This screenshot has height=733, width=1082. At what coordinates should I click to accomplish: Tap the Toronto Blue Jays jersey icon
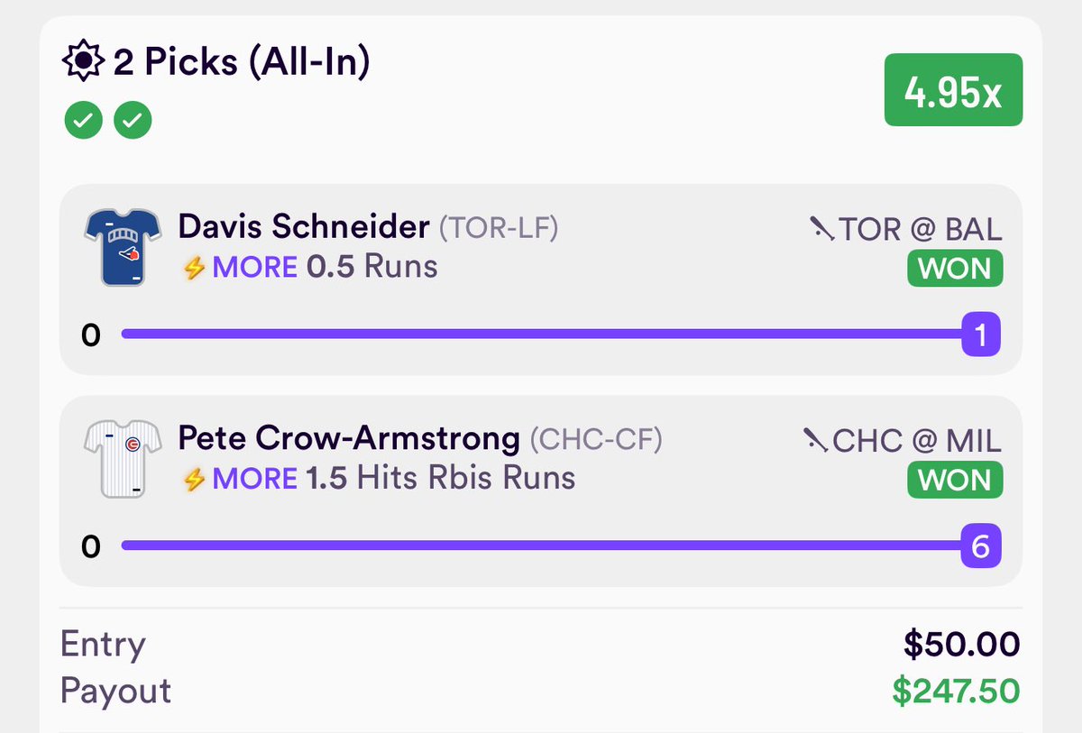(x=123, y=247)
